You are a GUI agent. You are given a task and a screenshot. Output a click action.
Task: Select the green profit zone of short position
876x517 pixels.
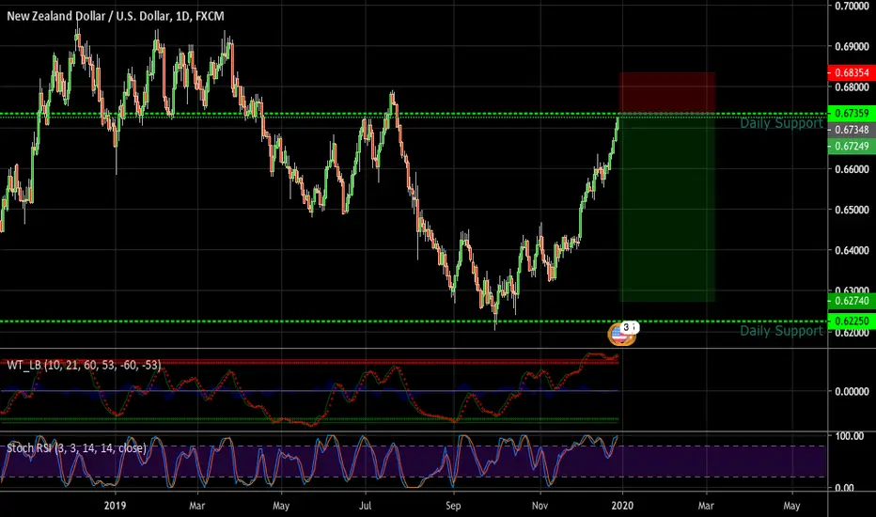[x=667, y=208]
